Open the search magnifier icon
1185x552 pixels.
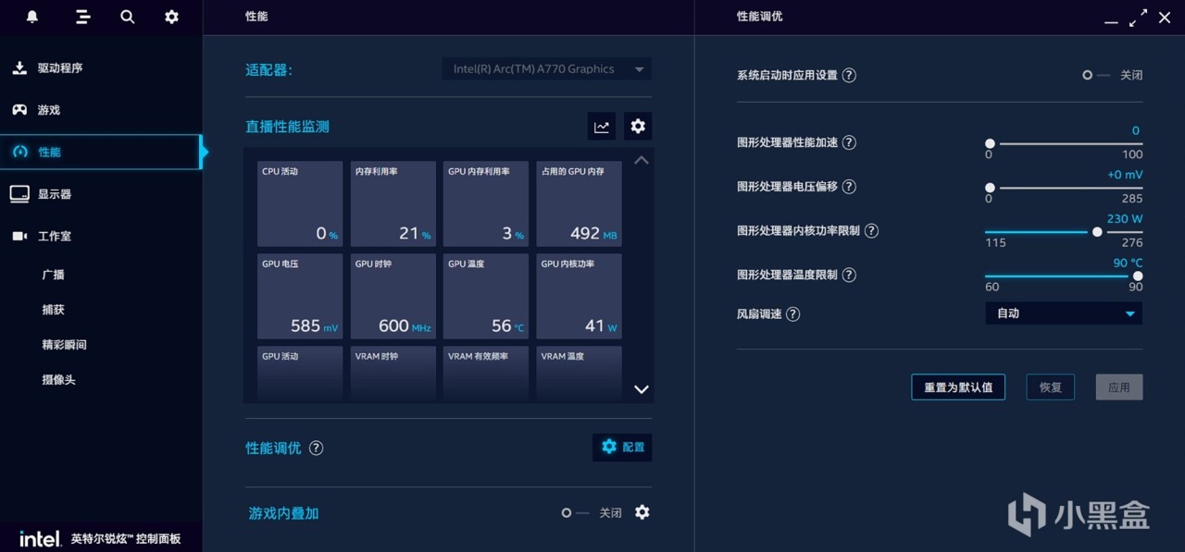[x=128, y=17]
